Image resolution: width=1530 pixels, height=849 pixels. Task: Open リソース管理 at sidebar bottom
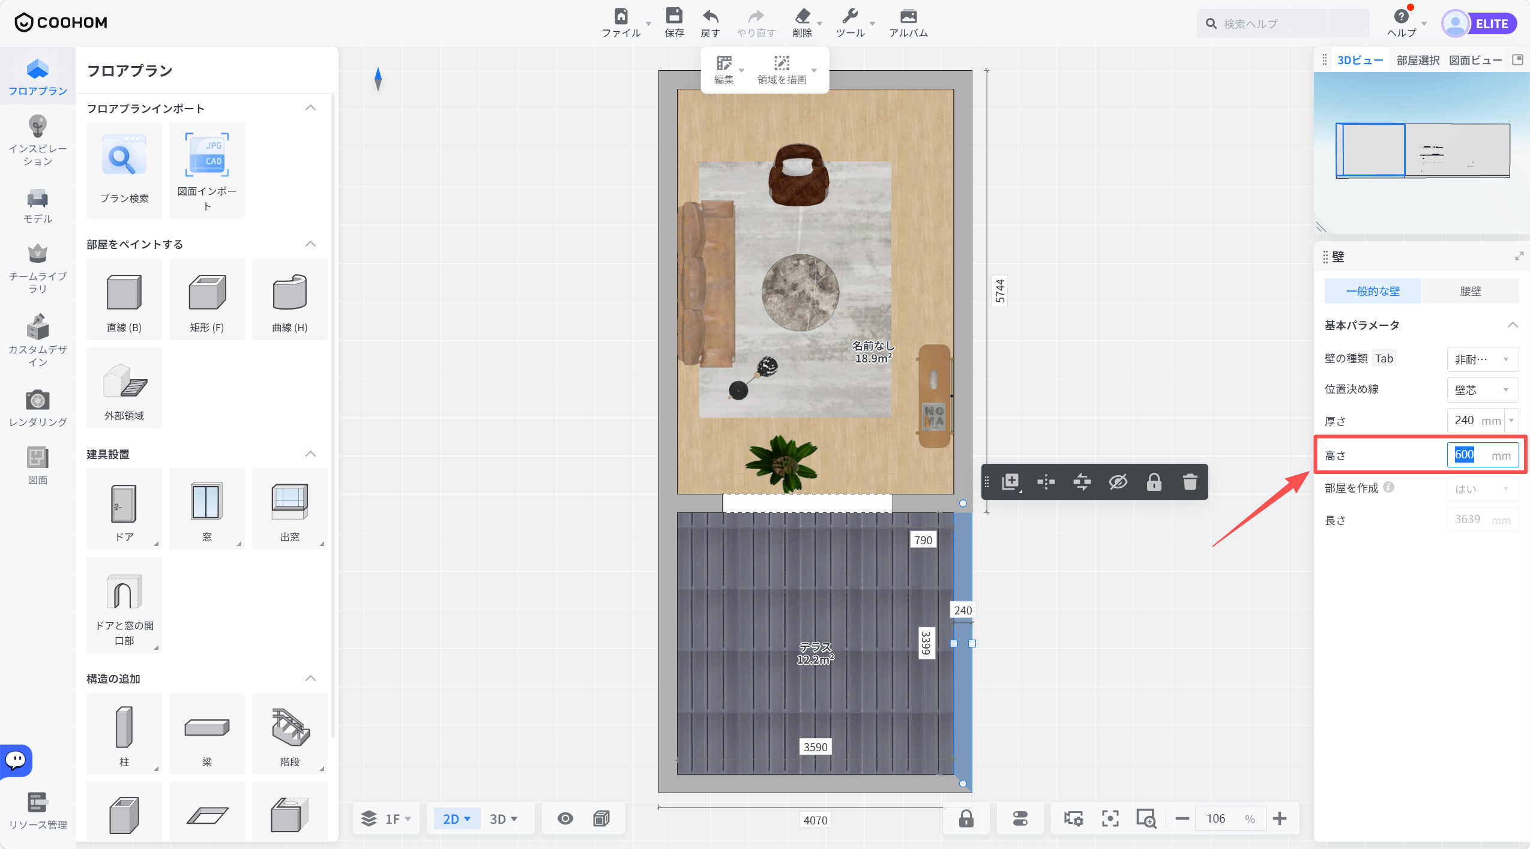click(38, 811)
